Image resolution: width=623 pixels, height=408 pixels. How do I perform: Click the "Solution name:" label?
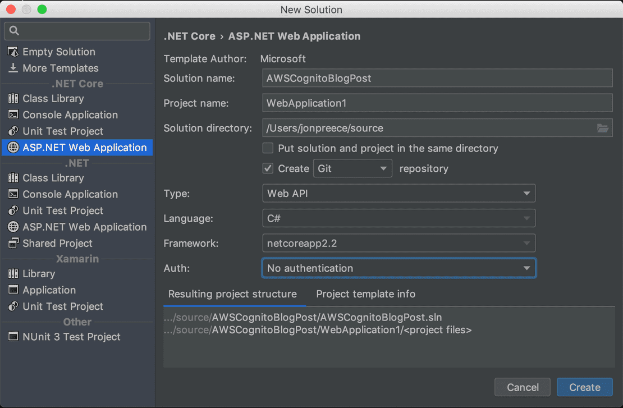pyautogui.click(x=199, y=78)
